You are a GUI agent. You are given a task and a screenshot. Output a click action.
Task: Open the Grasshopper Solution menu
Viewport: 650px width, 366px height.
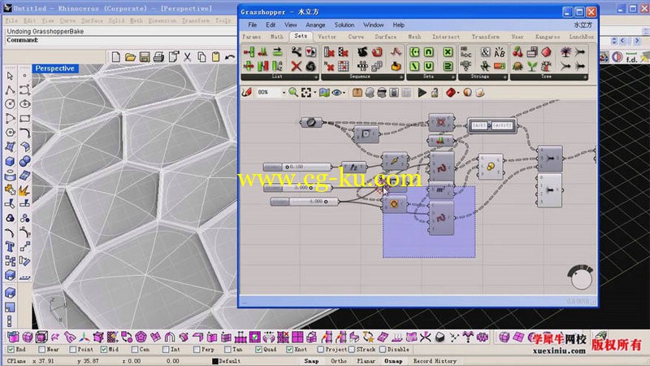pyautogui.click(x=344, y=25)
